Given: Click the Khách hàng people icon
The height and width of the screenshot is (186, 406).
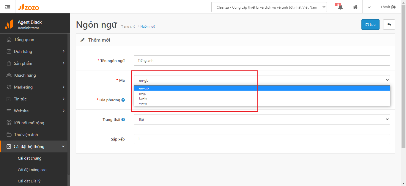Looking at the screenshot, I should (9, 75).
